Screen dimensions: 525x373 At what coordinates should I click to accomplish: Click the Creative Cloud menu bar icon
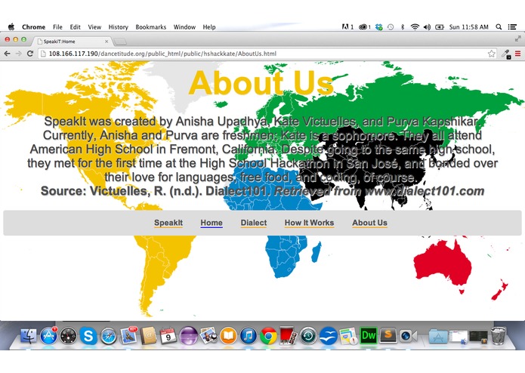[364, 27]
